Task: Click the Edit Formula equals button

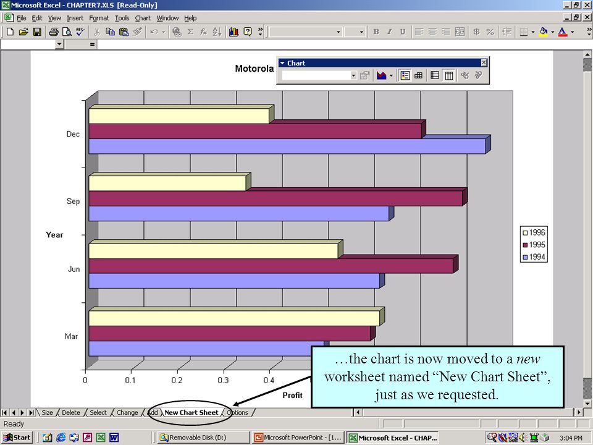Action: click(92, 44)
